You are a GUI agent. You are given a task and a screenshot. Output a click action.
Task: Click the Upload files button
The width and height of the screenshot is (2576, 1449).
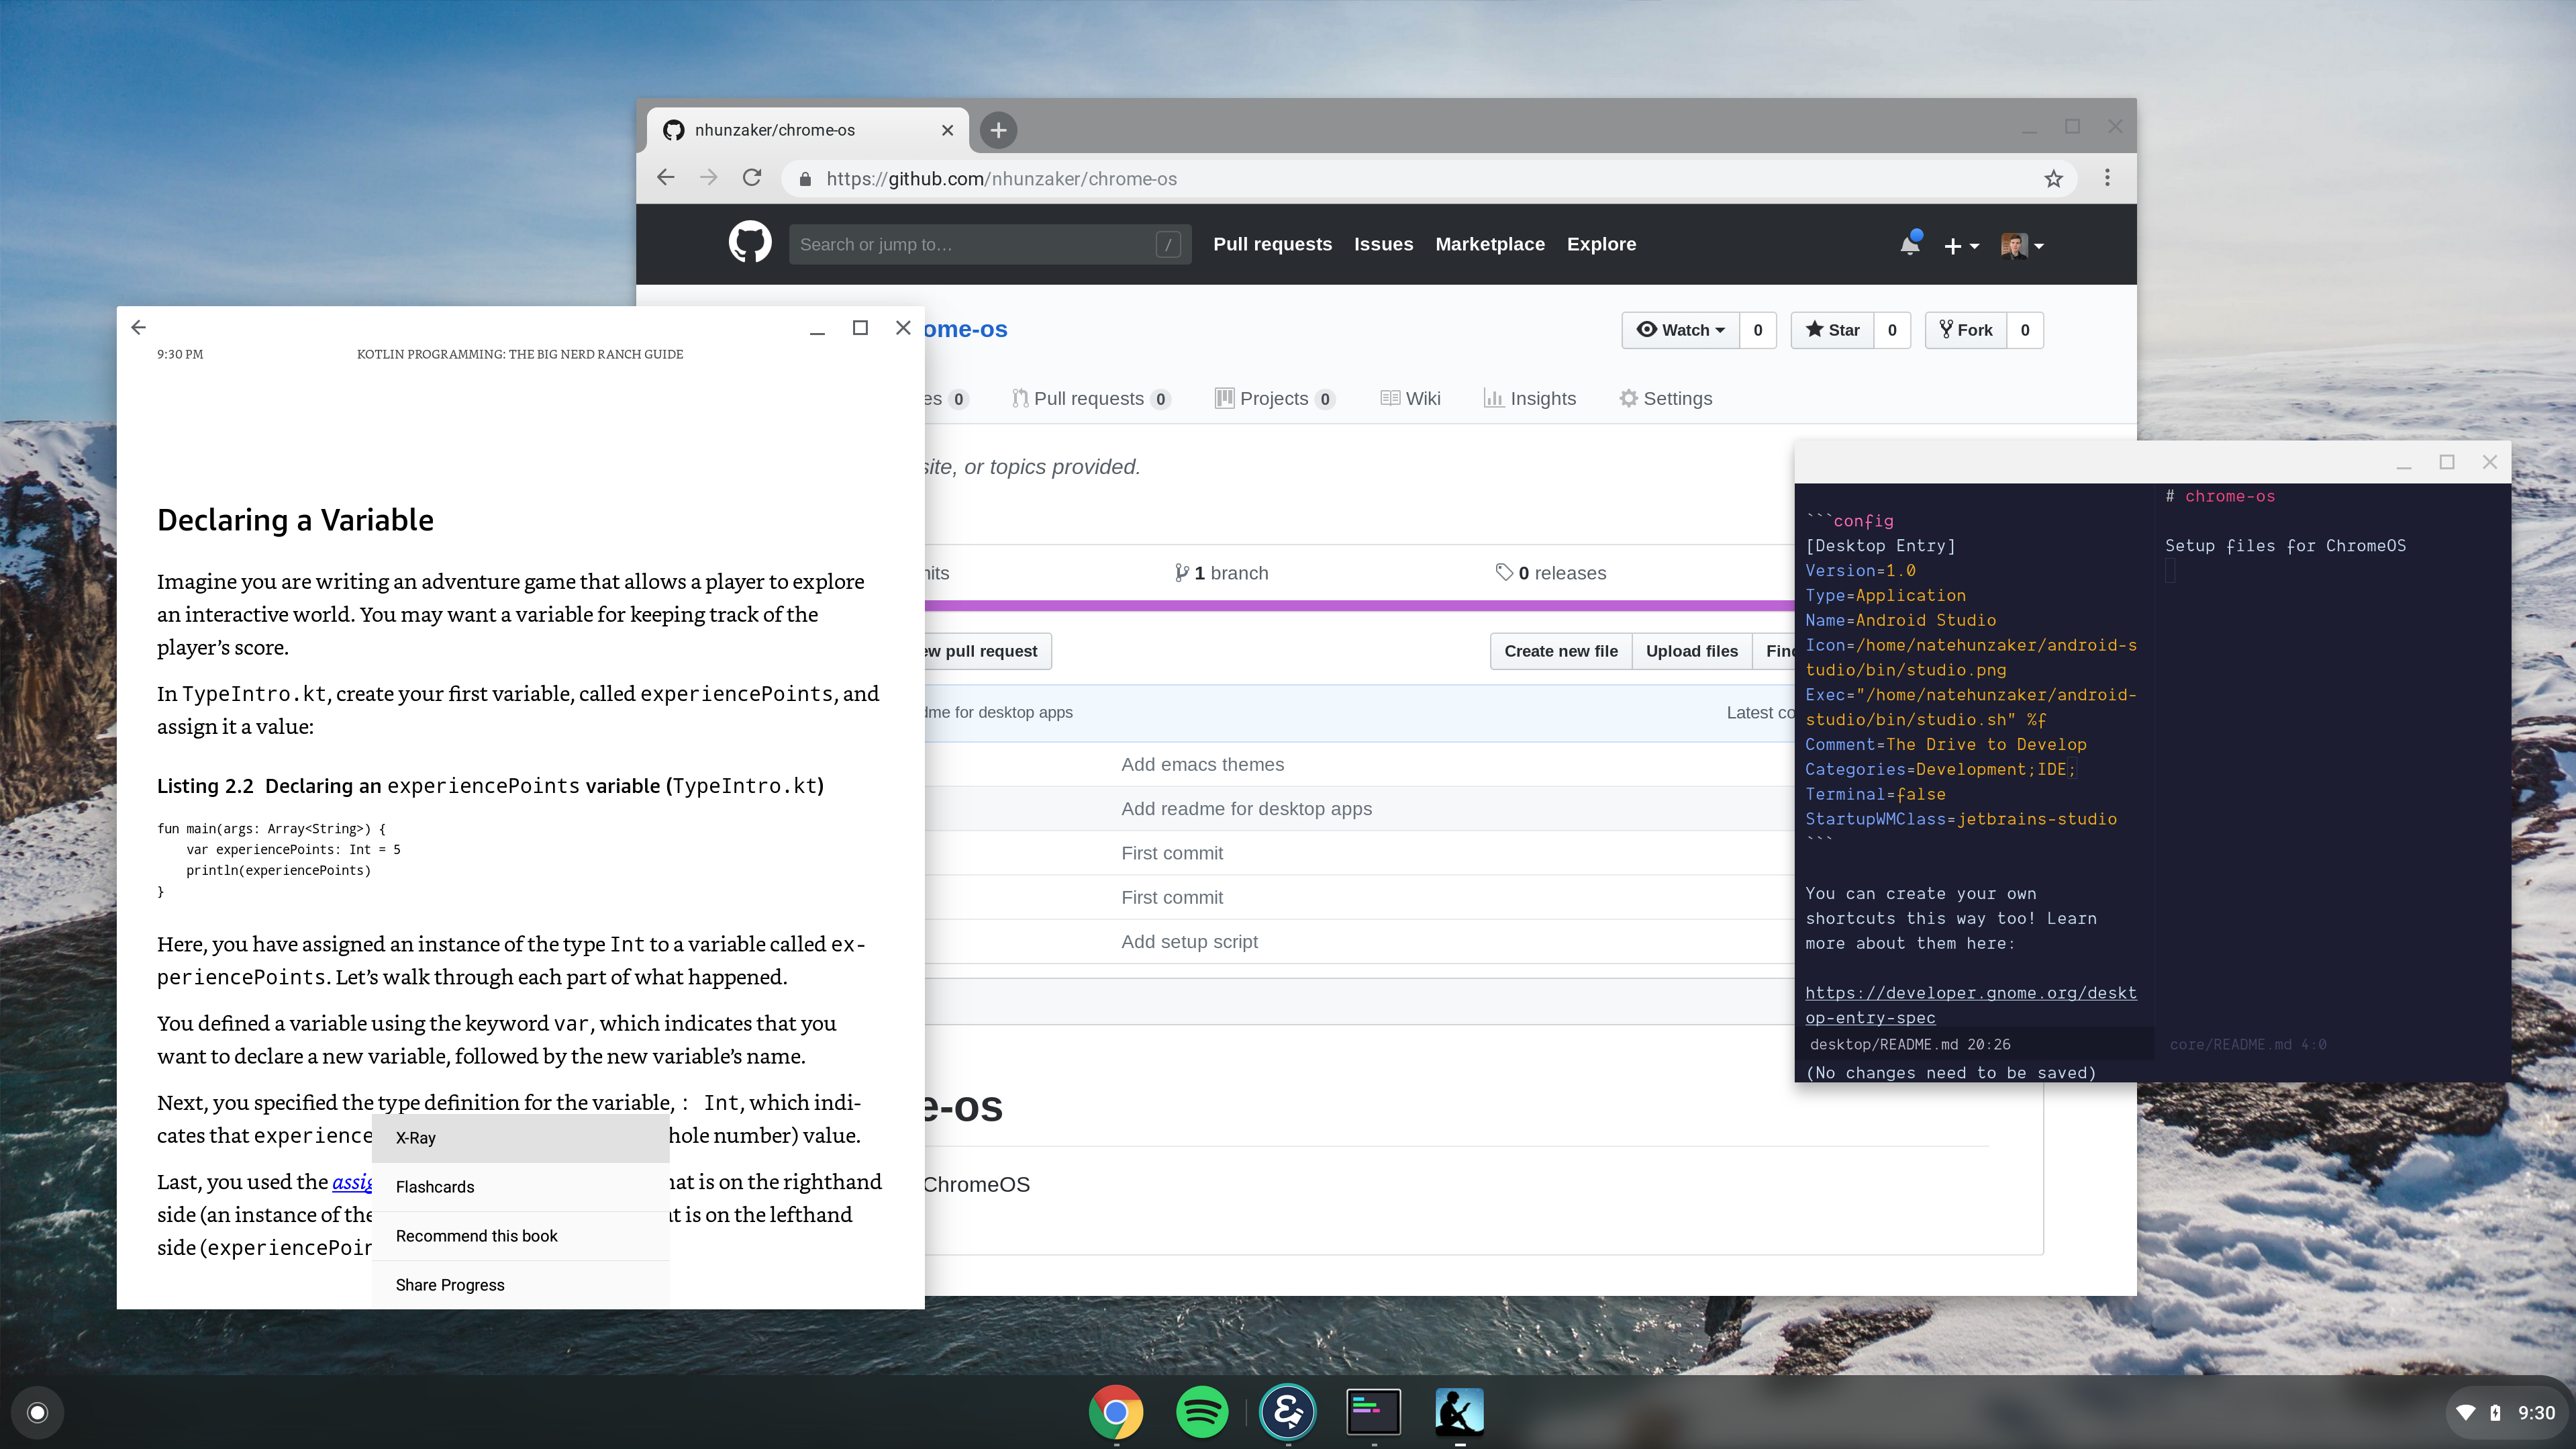click(x=1691, y=651)
